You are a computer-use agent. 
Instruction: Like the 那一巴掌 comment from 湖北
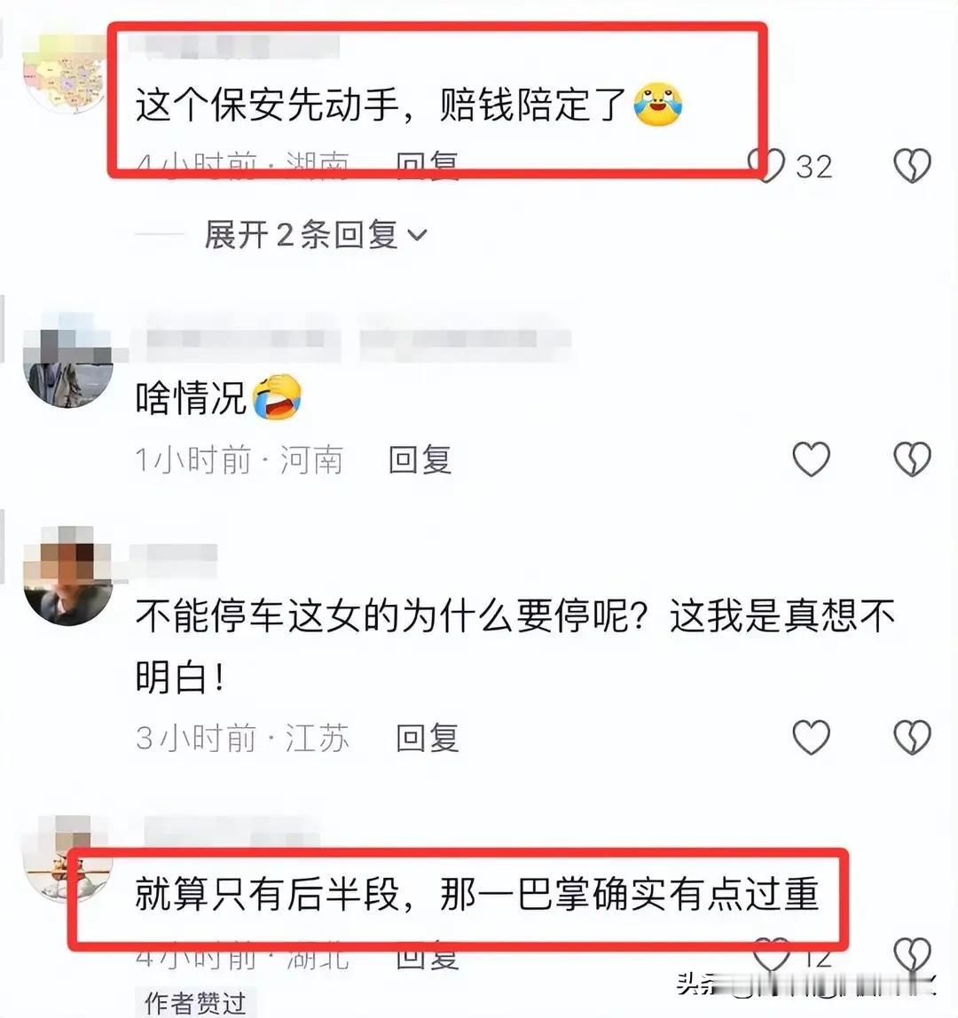pyautogui.click(x=772, y=954)
